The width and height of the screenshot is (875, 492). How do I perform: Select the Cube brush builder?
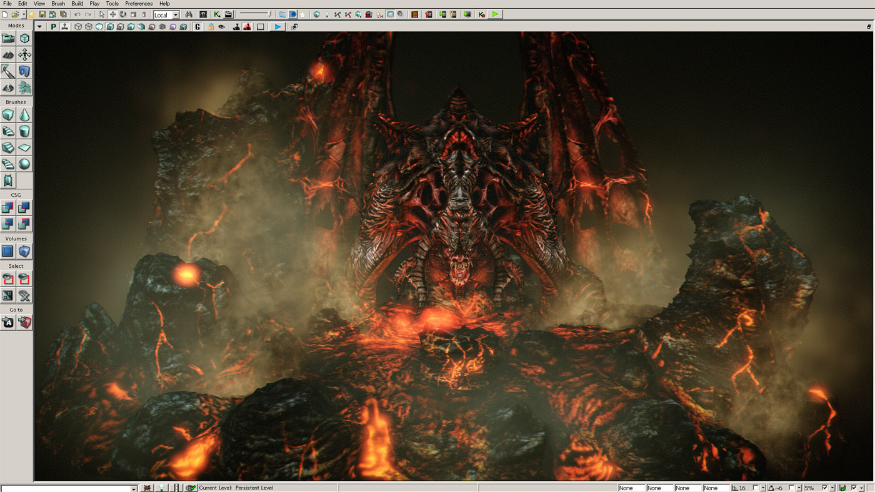8,115
